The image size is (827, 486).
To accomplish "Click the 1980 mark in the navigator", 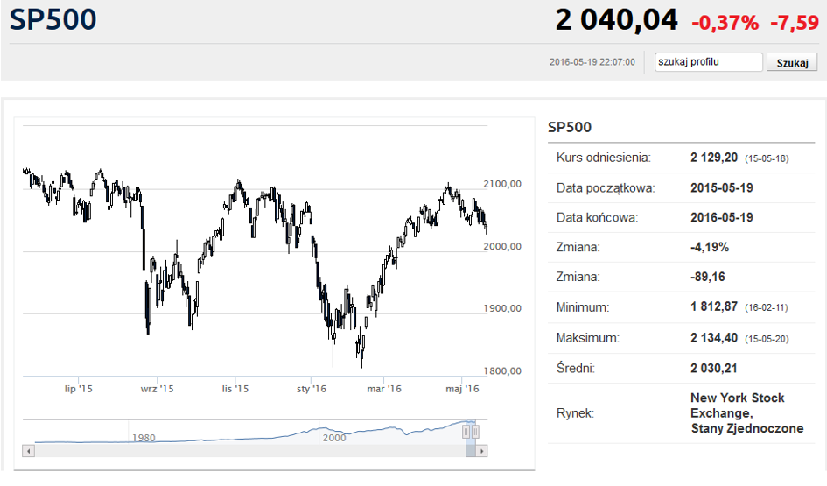I will pos(143,437).
